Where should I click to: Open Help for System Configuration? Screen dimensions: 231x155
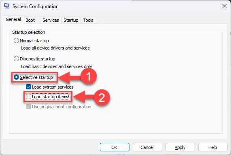point(213,147)
